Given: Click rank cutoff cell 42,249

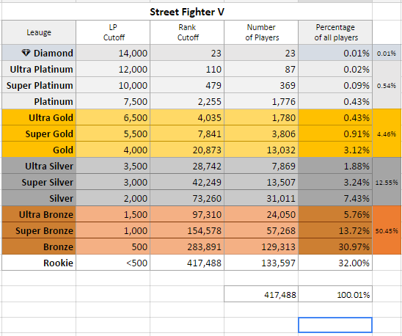Looking at the screenshot, I should 187,182.
